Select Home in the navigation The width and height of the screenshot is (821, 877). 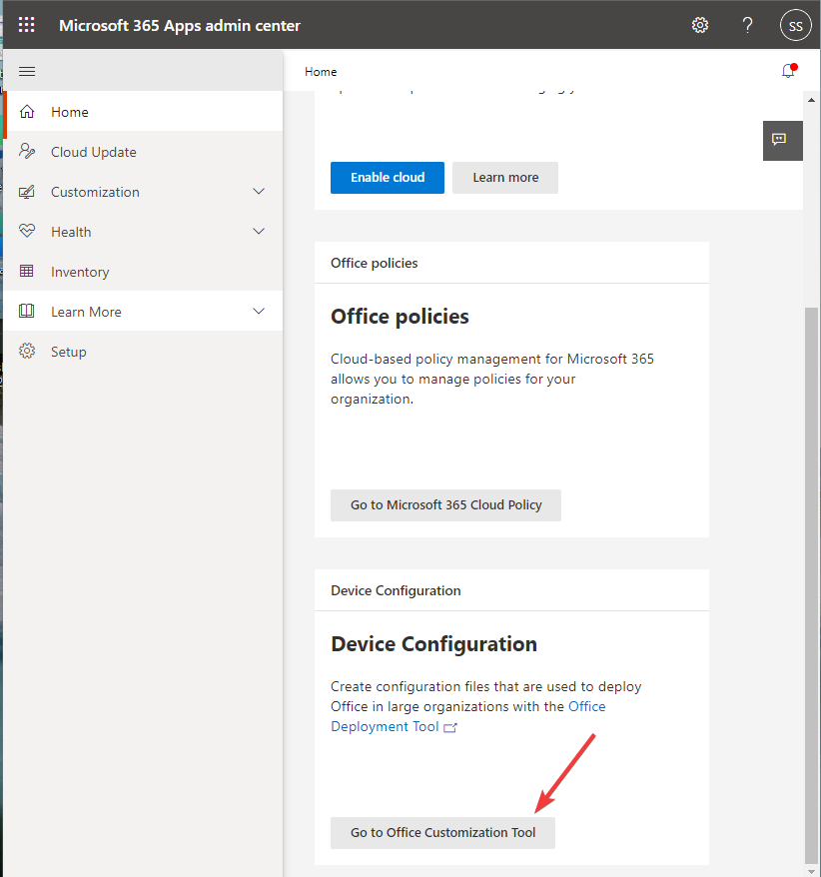click(x=70, y=112)
